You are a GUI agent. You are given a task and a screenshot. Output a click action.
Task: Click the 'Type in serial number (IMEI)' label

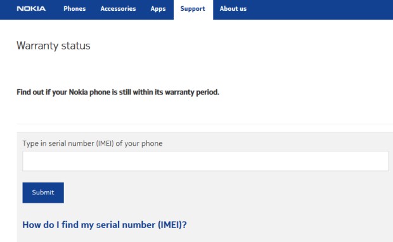[x=93, y=143]
